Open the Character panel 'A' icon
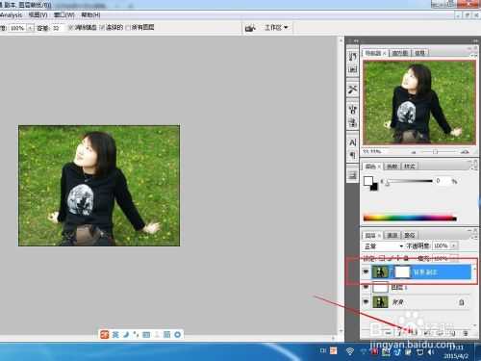 point(353,142)
